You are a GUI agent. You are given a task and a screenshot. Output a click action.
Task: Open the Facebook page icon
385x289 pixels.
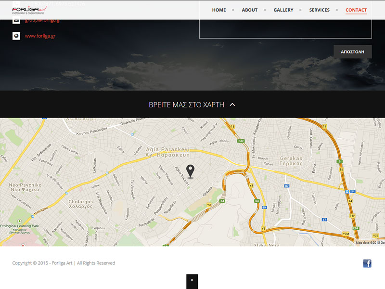pos(367,263)
